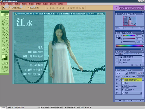Select the Clone Stamp tool

pyautogui.click(x=3, y=31)
